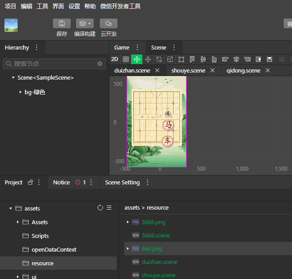The width and height of the screenshot is (292, 279).
Task: Select the rect transform tool
Action: tap(181, 59)
